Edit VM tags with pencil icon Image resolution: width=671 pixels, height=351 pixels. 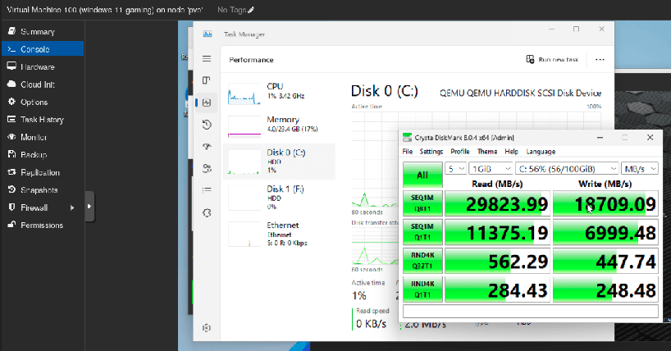point(251,9)
